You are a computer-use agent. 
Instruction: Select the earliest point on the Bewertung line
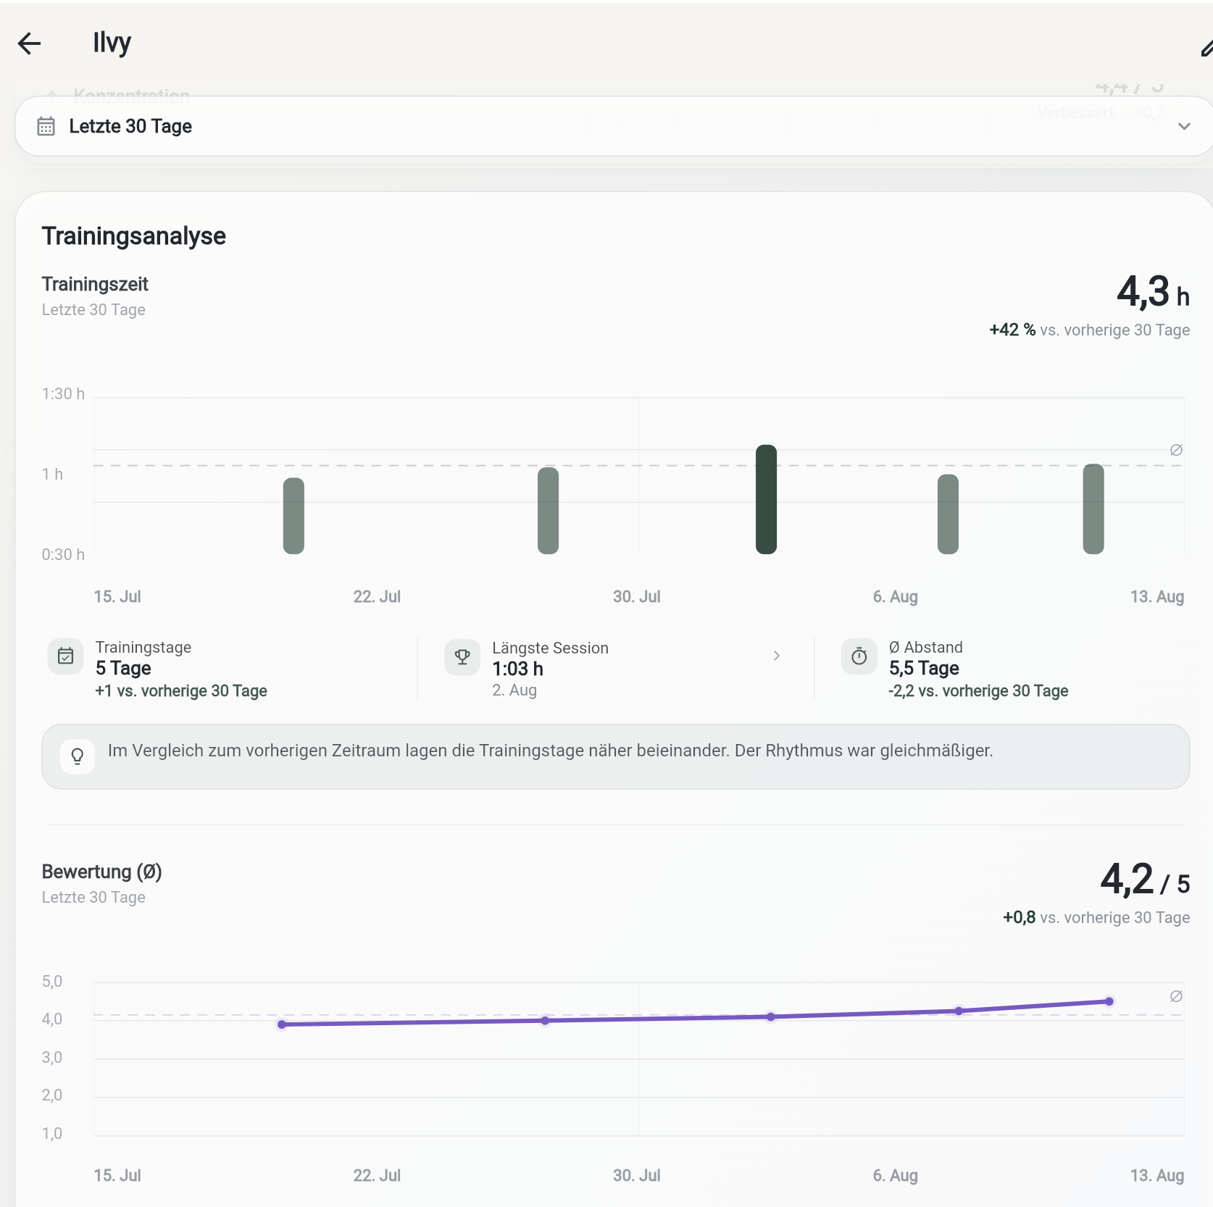(x=282, y=1024)
